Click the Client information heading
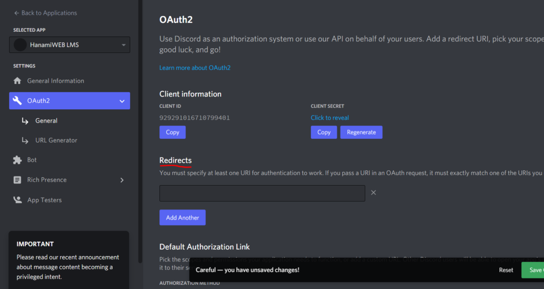Viewport: 544px width, 289px height. click(x=190, y=94)
